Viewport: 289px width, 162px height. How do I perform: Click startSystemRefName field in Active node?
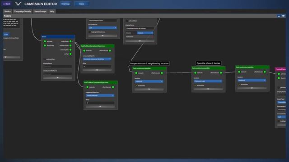tap(58, 74)
